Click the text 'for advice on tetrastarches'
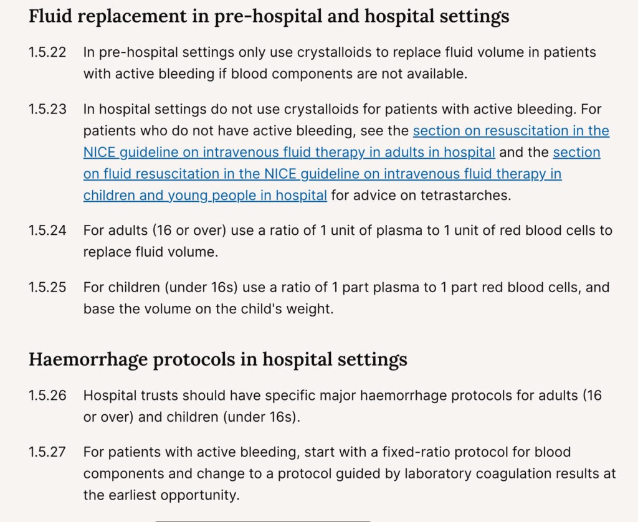 click(421, 196)
